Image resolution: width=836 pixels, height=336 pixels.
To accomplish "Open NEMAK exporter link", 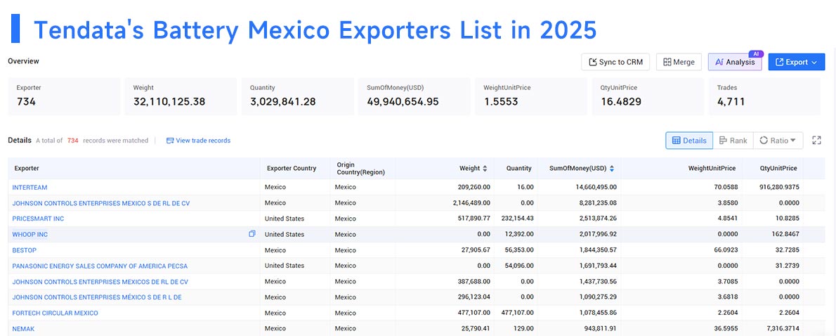I will (23, 329).
